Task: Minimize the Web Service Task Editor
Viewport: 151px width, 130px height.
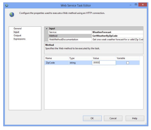Action: pyautogui.click(x=131, y=5)
